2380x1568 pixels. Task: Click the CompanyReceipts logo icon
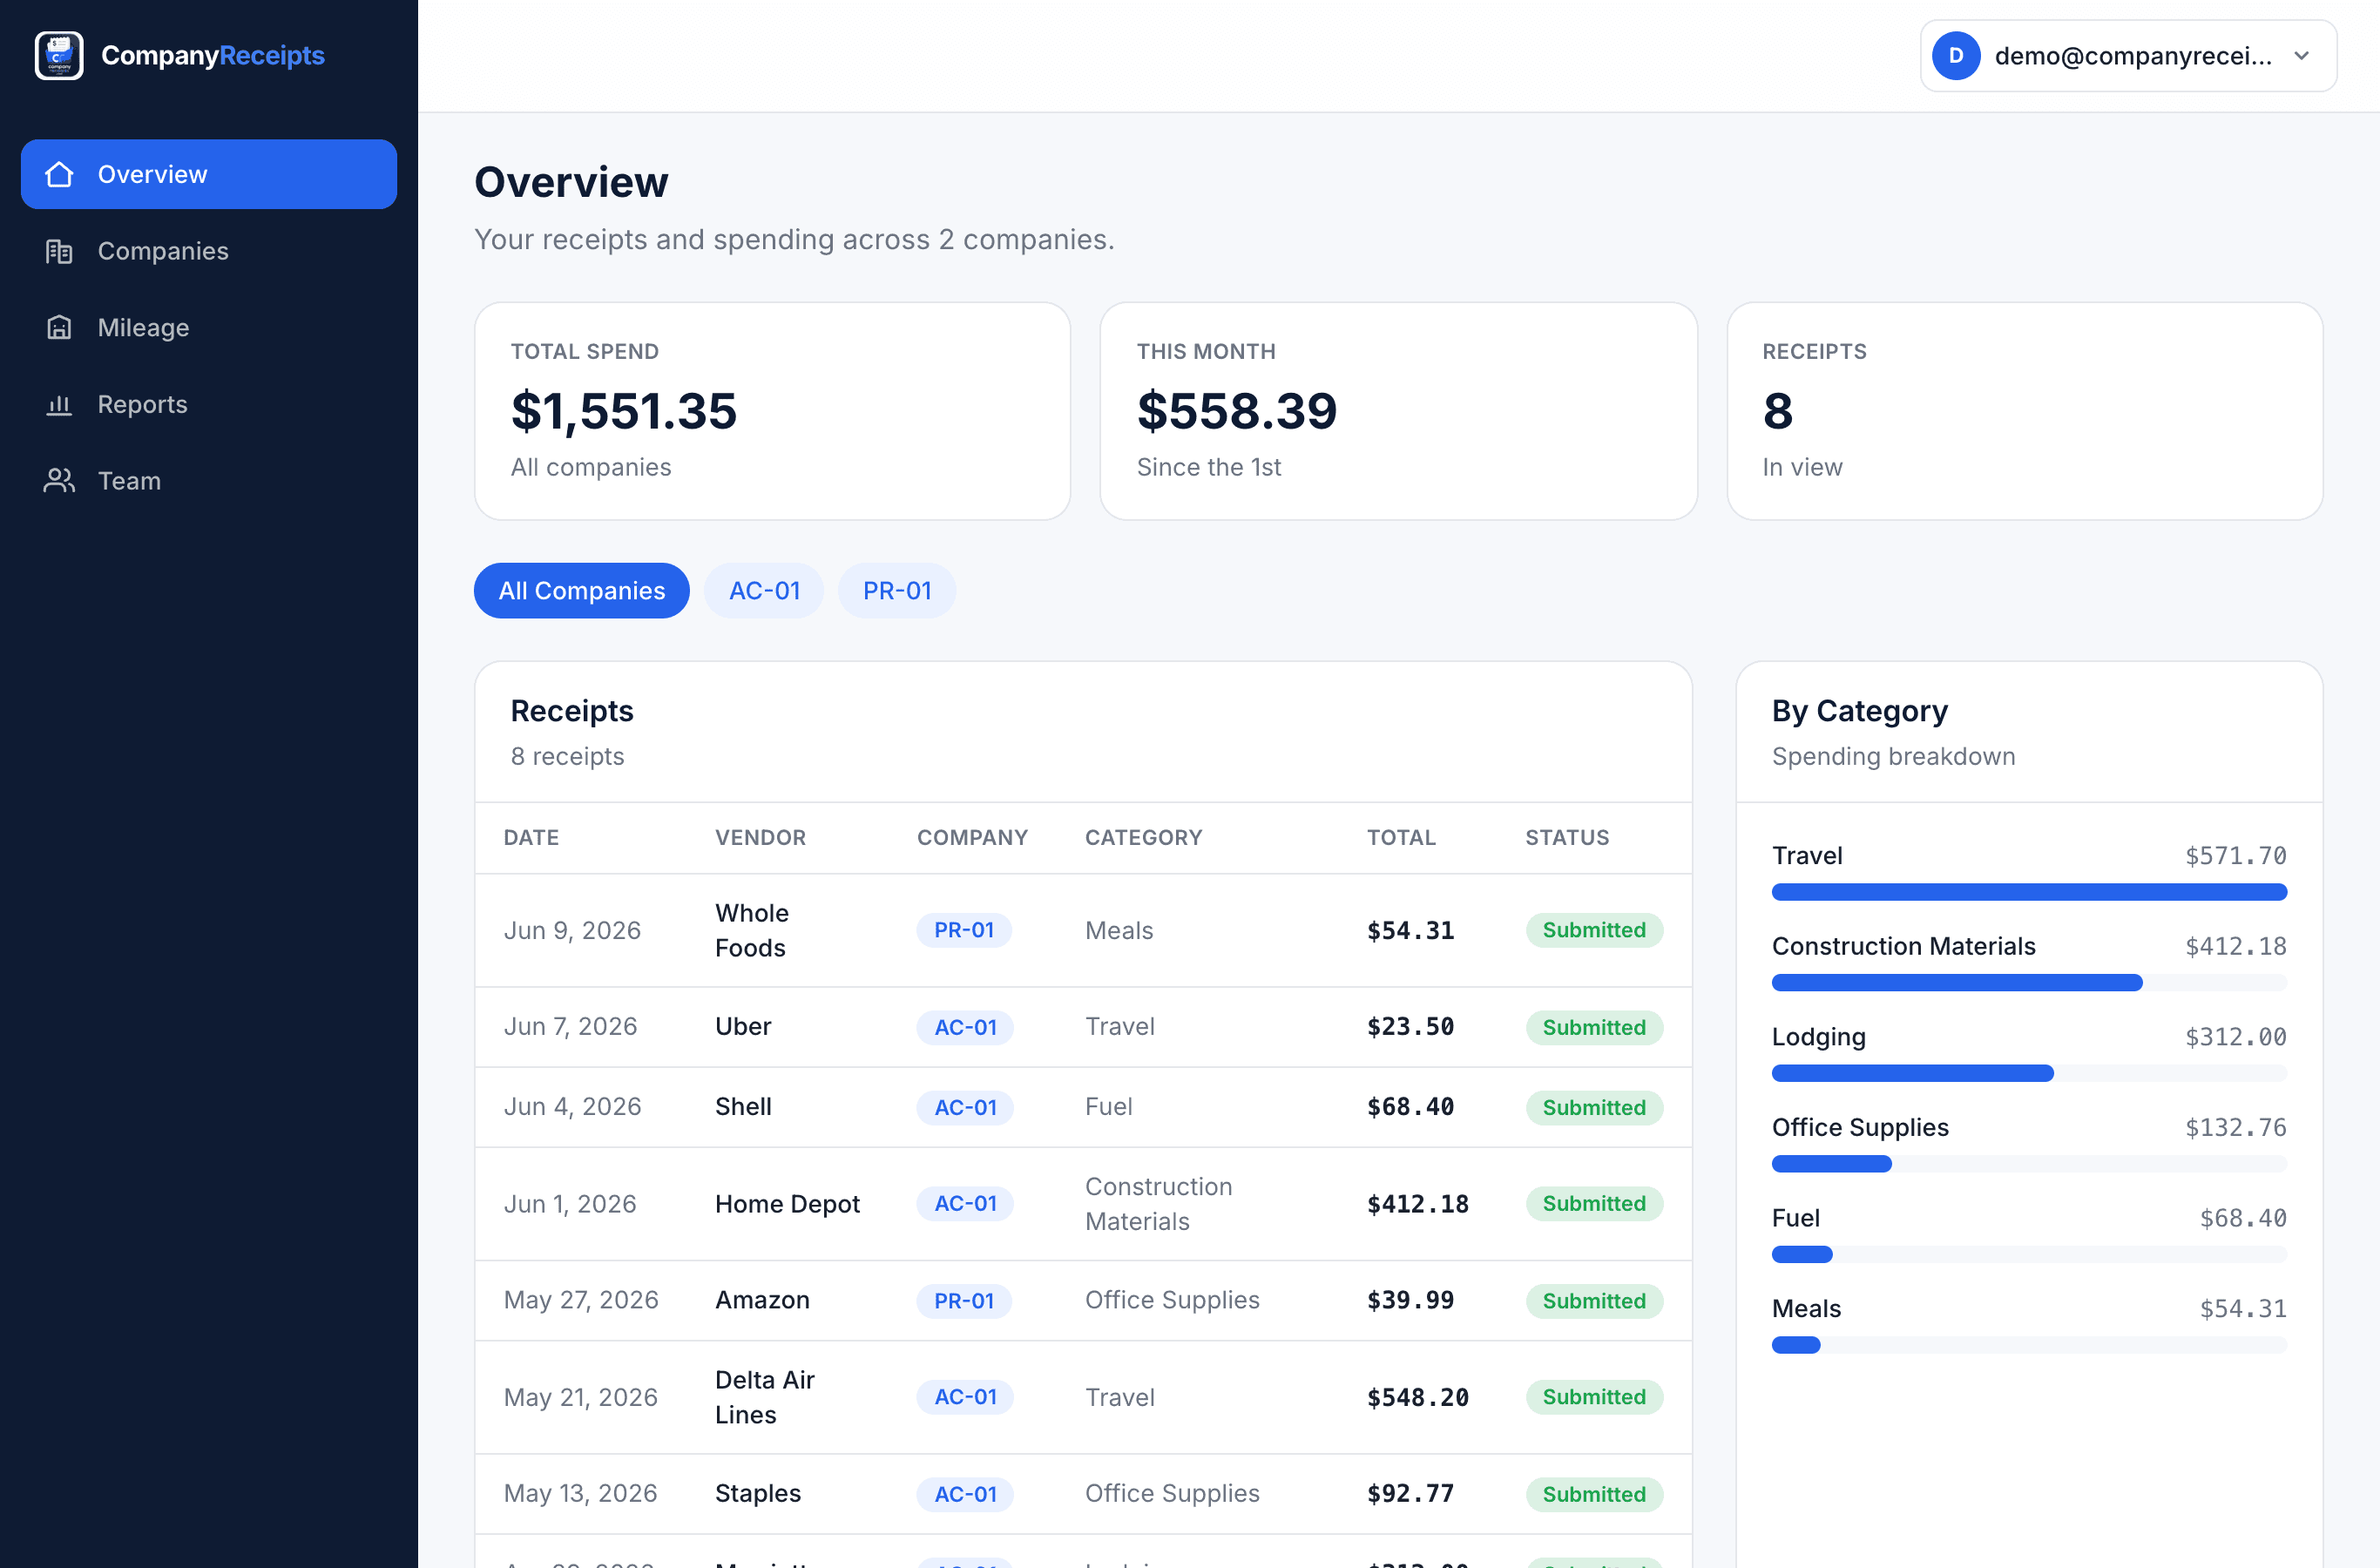pyautogui.click(x=59, y=55)
